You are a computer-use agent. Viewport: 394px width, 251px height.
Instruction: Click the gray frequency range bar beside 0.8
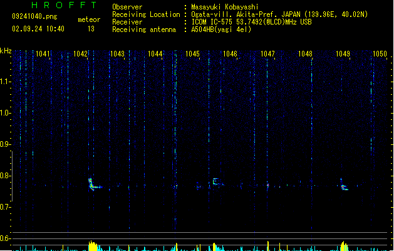pos(12,176)
